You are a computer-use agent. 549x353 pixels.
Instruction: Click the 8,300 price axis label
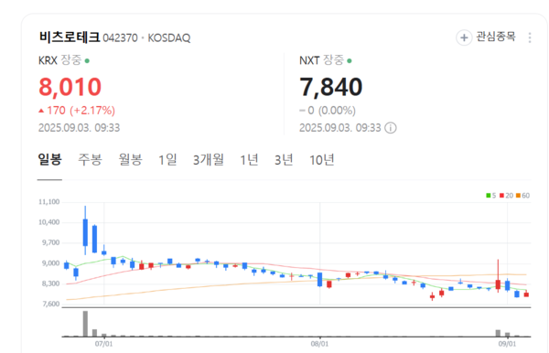pos(50,283)
